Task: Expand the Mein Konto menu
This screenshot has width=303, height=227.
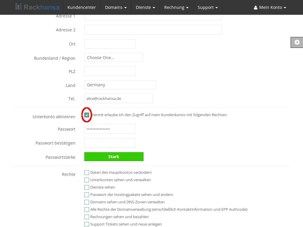Action: tap(270, 7)
